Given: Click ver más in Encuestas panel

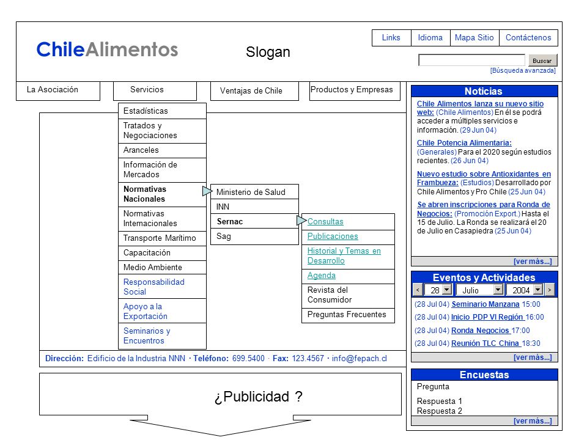Looking at the screenshot, I should coord(533,421).
